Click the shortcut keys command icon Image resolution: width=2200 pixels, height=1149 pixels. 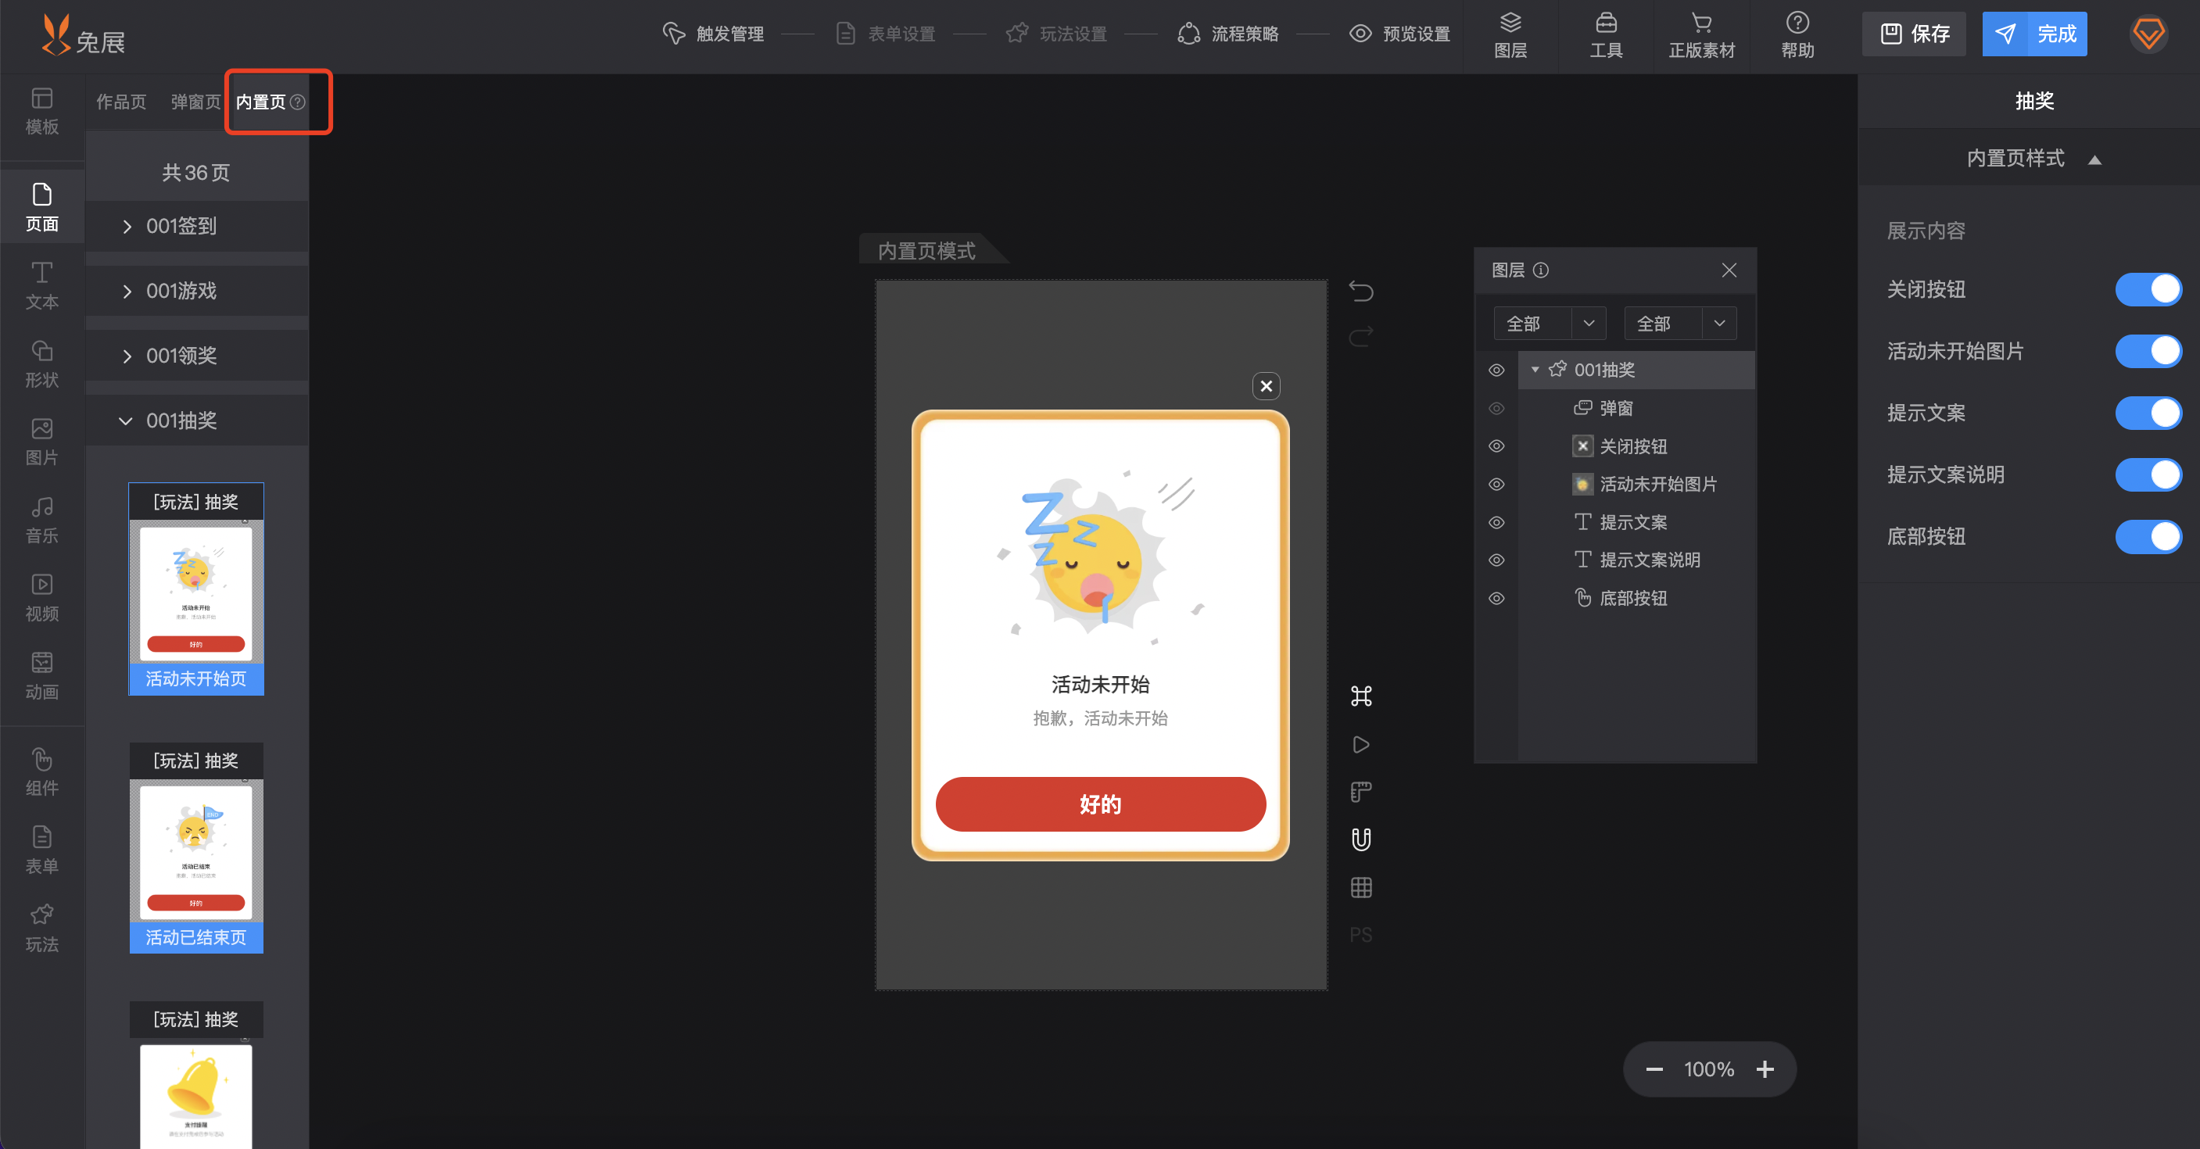[1361, 696]
